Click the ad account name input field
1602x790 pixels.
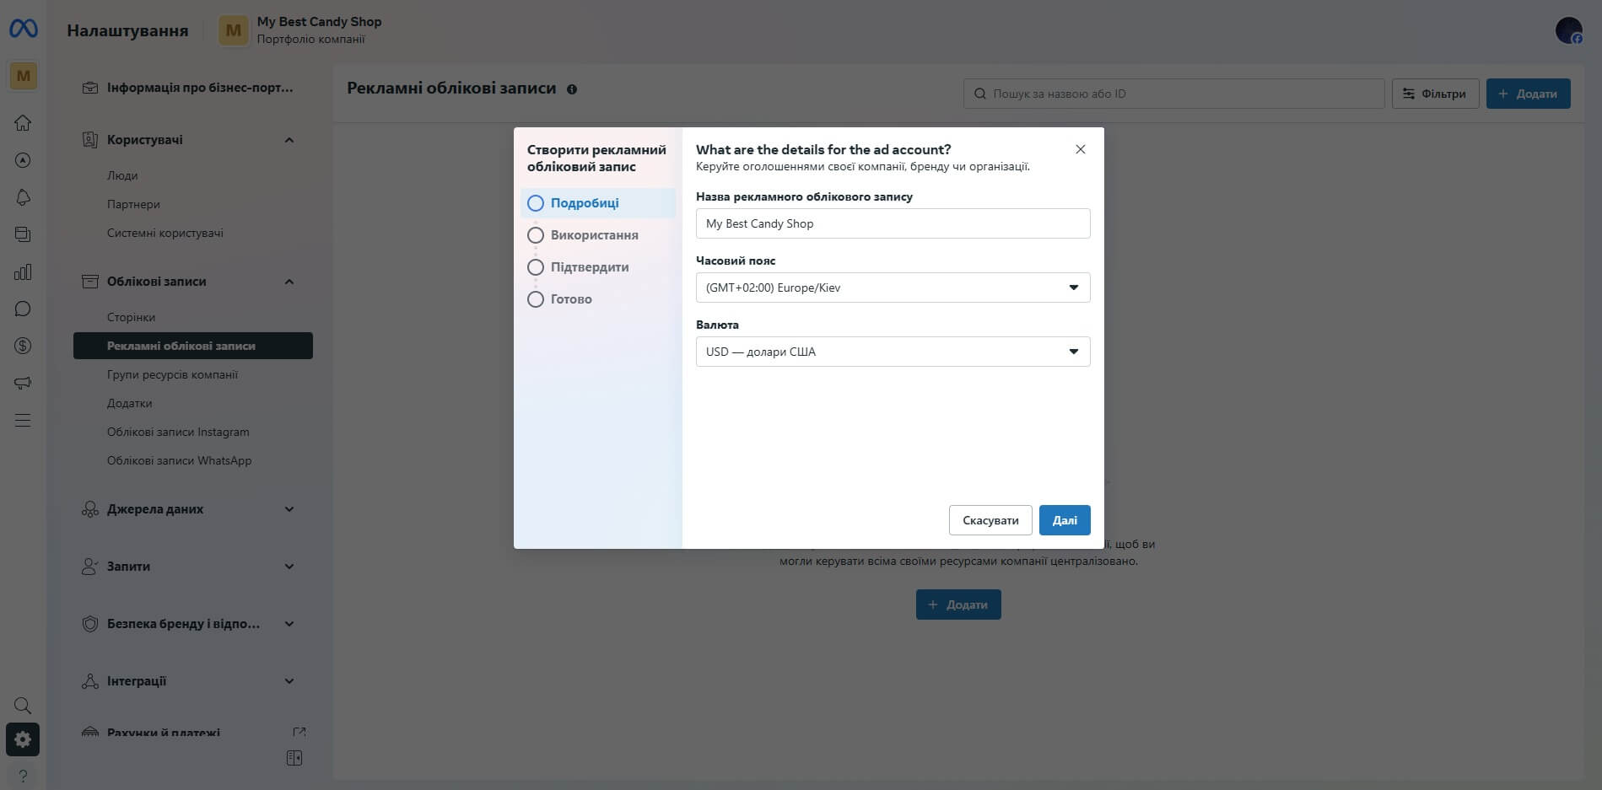click(893, 223)
